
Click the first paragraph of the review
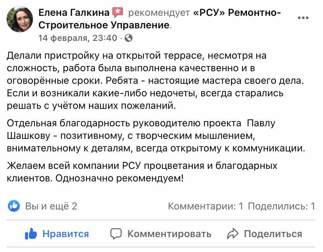(155, 80)
